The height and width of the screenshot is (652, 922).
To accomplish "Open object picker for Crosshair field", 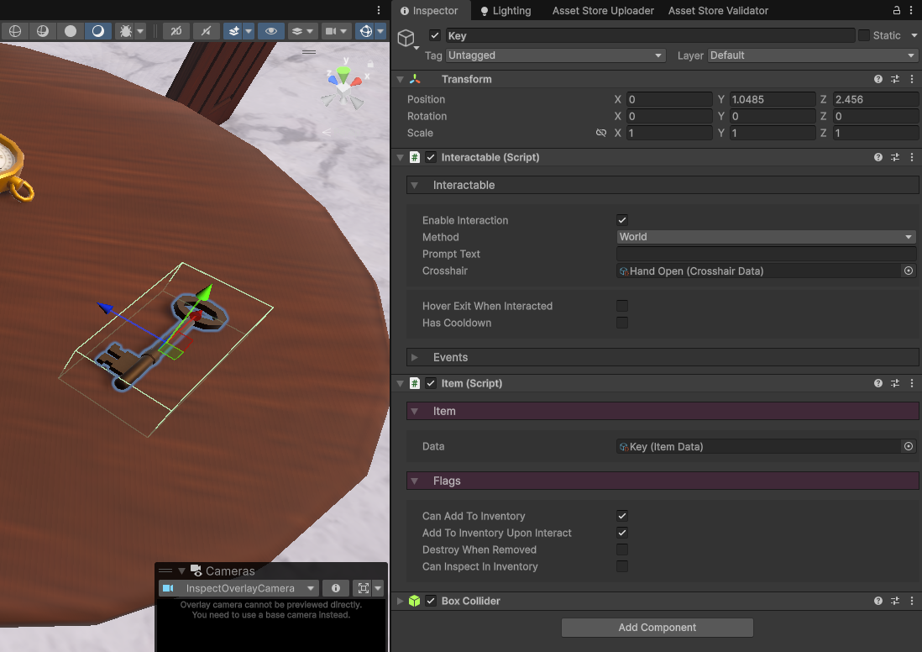I will click(908, 271).
